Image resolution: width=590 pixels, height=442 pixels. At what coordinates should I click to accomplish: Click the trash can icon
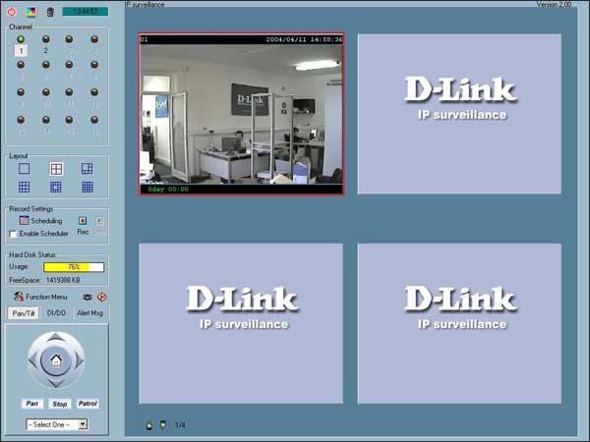coord(50,12)
